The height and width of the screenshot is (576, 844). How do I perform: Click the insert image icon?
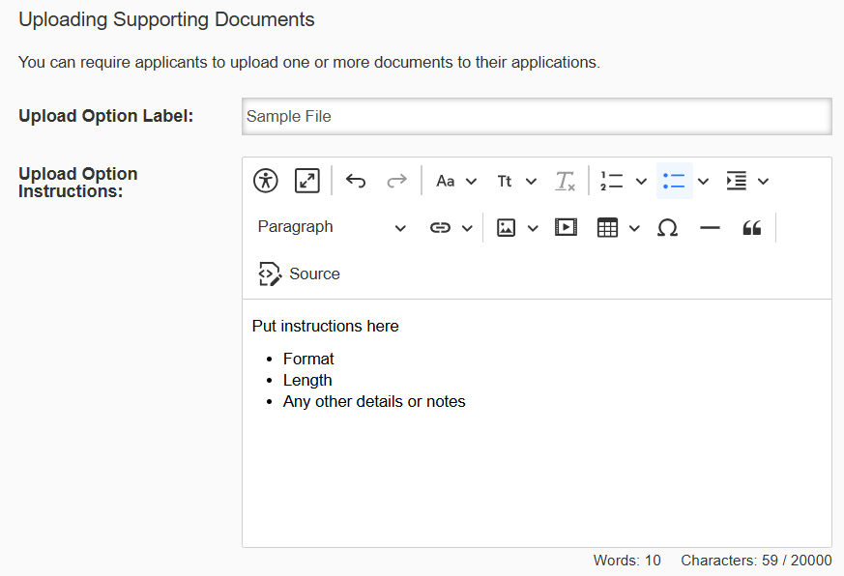coord(506,228)
